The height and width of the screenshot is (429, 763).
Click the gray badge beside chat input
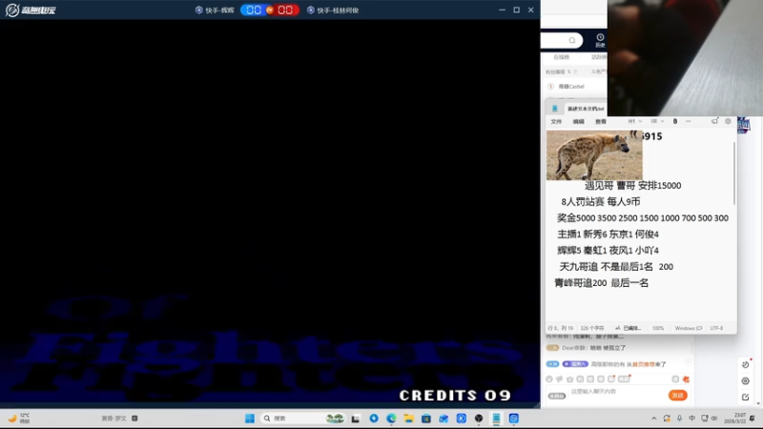tap(557, 396)
